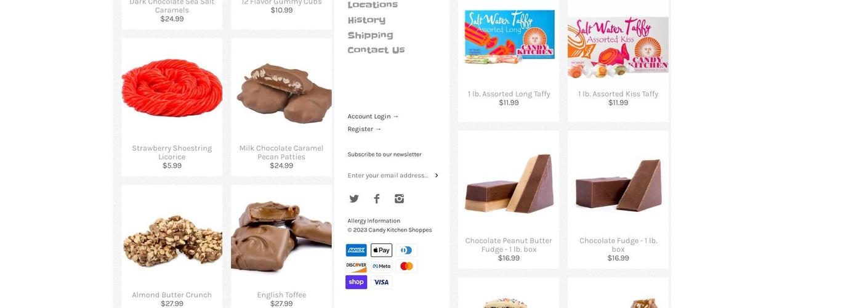Screen dimensions: 862x308
Task: Open Strawberry Shoestring Licorice product image
Action: [172, 85]
